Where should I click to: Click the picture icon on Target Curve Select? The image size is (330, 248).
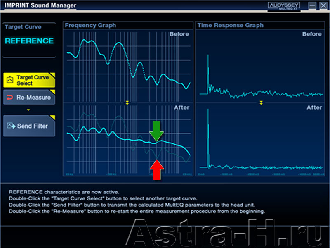point(10,80)
